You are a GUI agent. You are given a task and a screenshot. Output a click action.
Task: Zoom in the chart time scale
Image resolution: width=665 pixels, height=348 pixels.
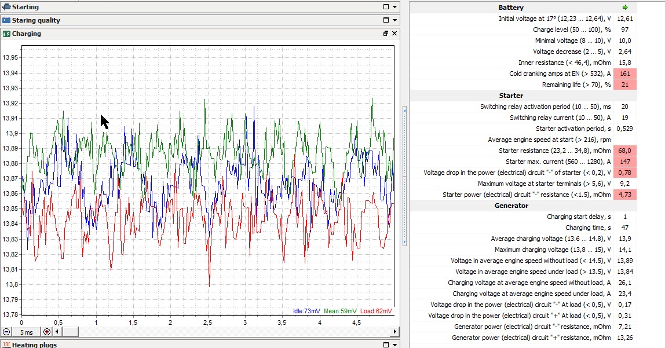click(47, 332)
